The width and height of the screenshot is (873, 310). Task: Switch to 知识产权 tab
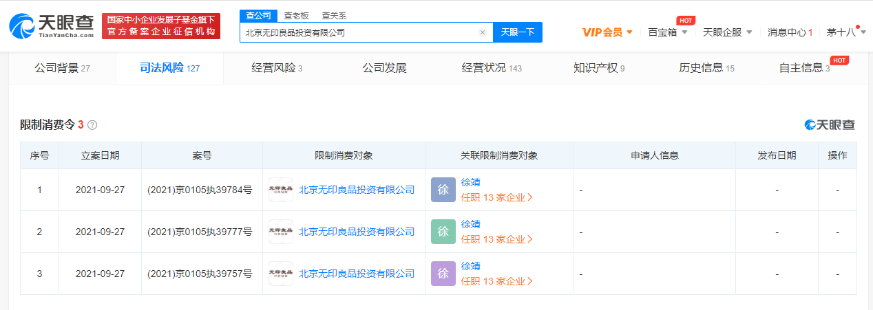tap(599, 68)
